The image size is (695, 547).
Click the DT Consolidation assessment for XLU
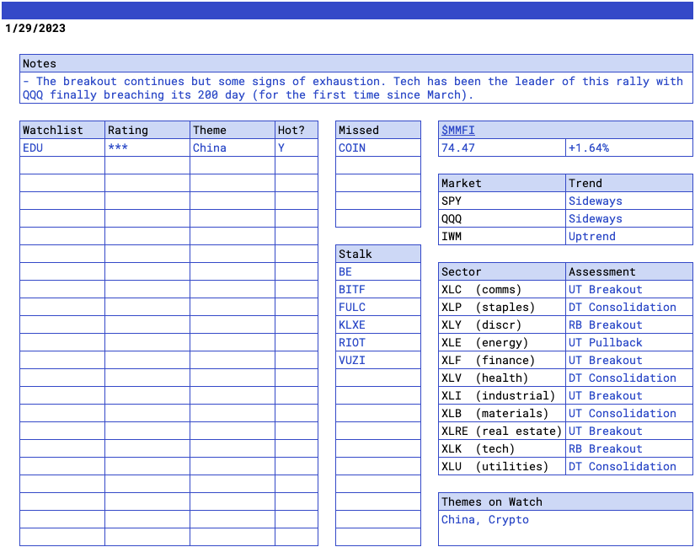(629, 466)
